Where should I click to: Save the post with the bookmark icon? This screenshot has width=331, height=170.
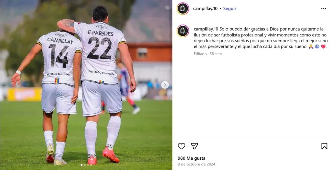(324, 146)
